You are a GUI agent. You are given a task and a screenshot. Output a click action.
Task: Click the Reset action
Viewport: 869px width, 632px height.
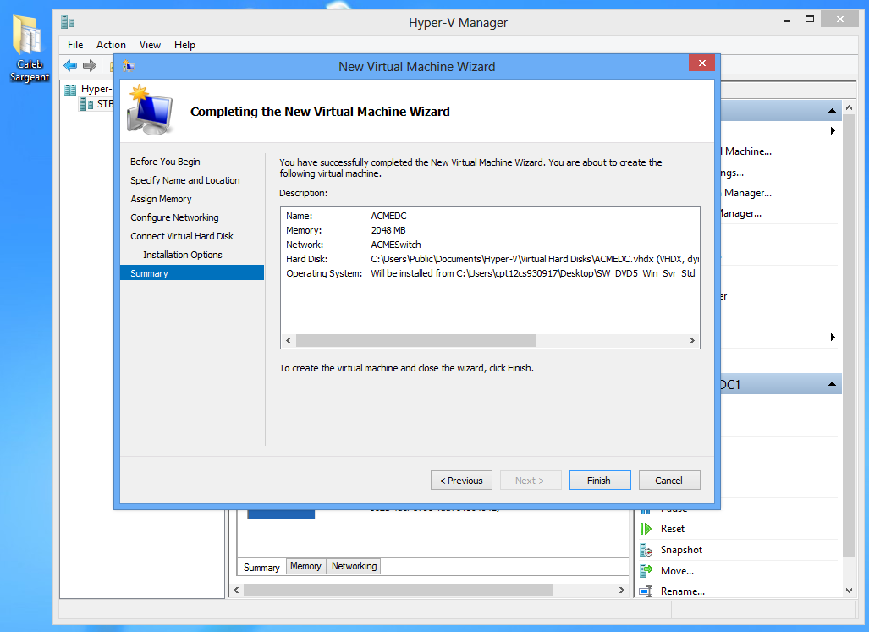click(x=672, y=529)
